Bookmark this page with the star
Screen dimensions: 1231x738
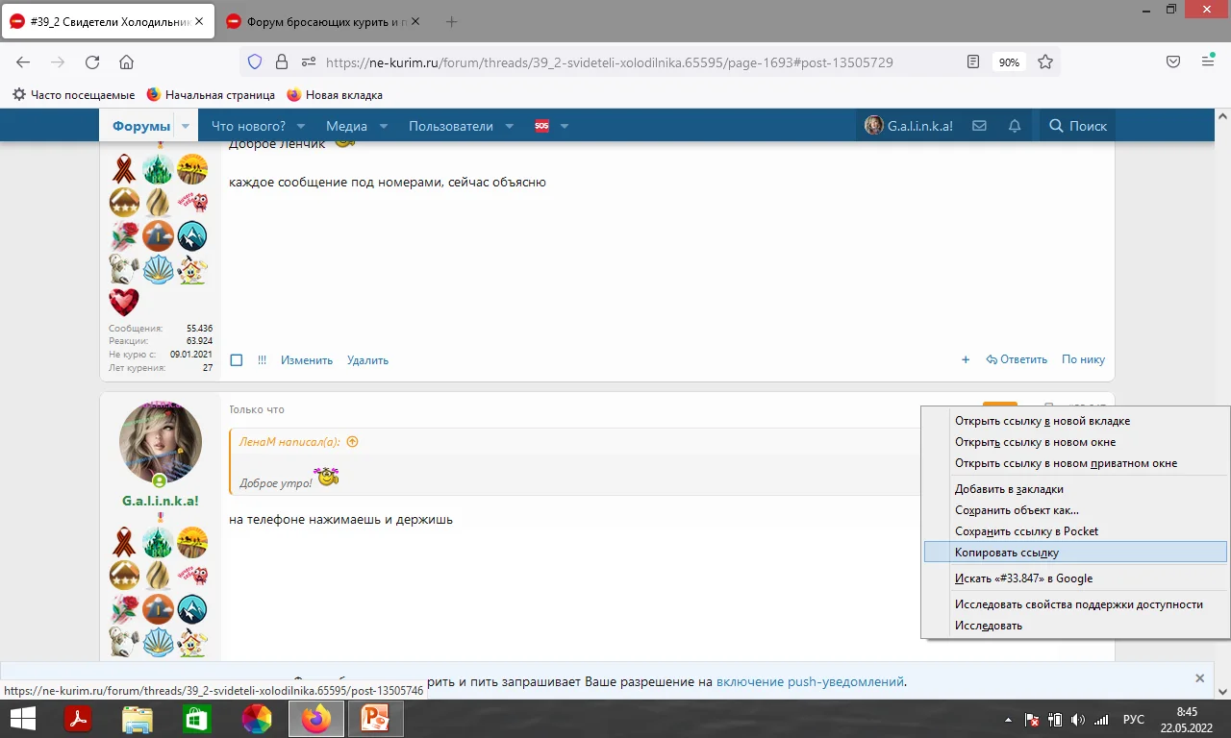(1045, 62)
